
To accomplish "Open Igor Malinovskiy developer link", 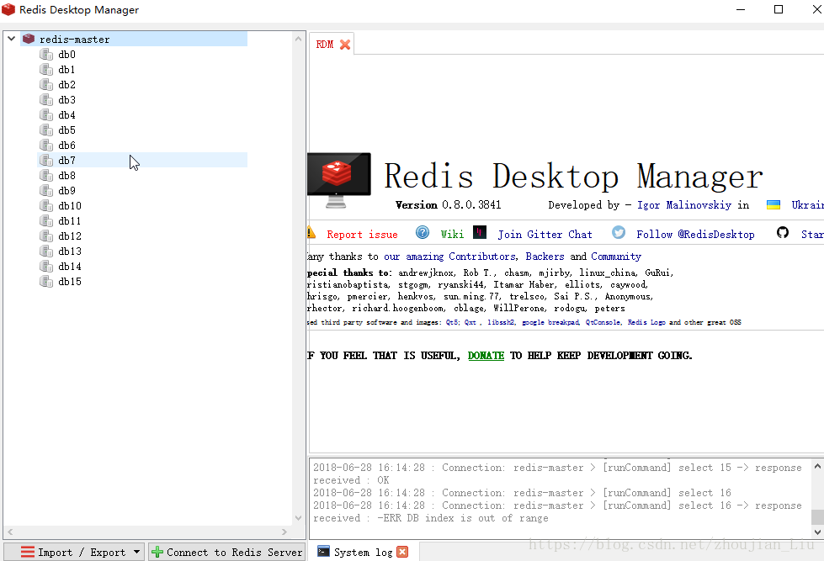I will pos(684,205).
